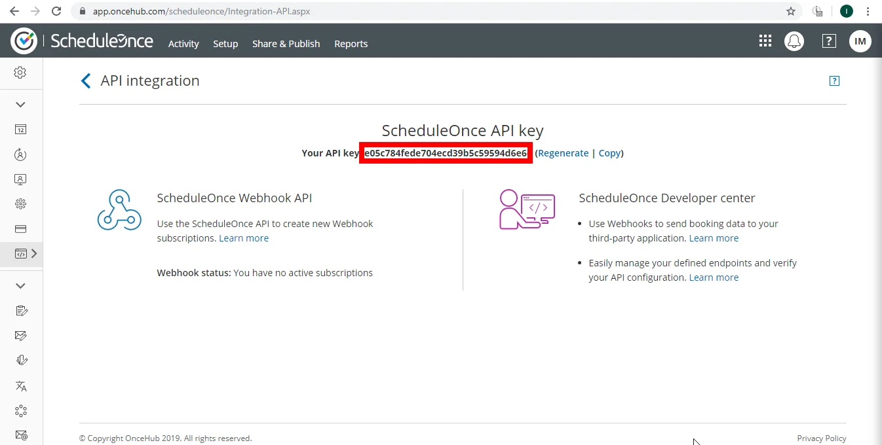Viewport: 882px width, 445px height.
Task: Open the translation language sidebar icon
Action: 20,386
